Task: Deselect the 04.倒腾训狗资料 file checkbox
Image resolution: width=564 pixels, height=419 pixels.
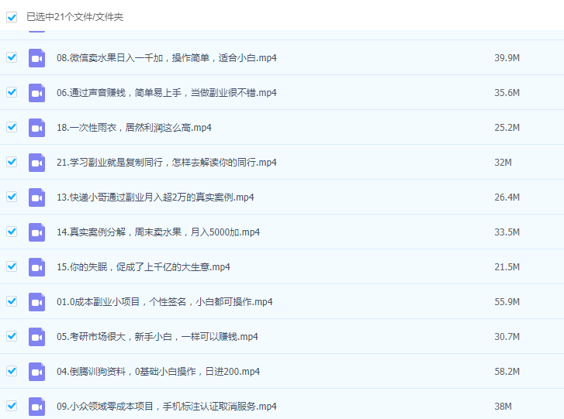Action: click(x=12, y=371)
